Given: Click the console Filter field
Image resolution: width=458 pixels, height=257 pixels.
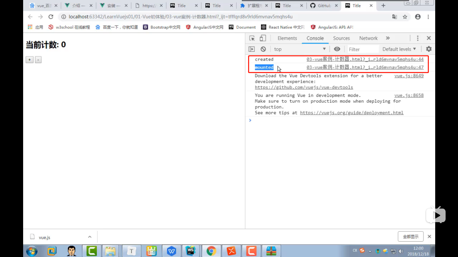Looking at the screenshot, I should (x=363, y=49).
